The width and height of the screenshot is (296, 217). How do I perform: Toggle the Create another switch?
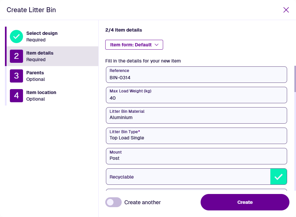(113, 202)
